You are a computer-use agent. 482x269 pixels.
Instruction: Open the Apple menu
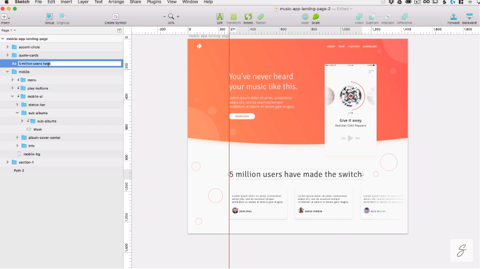click(x=6, y=2)
